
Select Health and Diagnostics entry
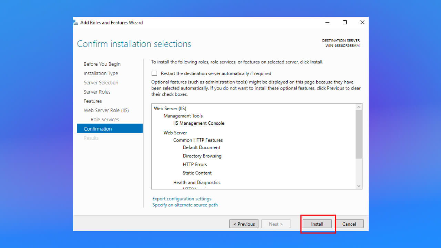197,183
